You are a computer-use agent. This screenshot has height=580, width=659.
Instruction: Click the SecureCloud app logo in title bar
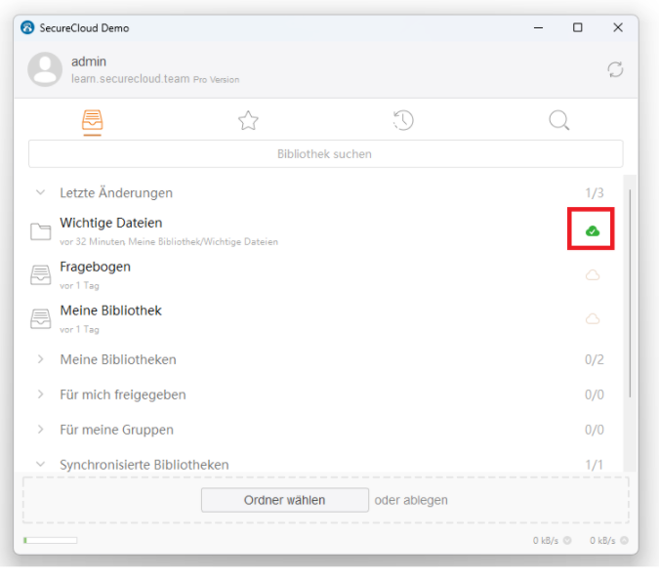click(27, 27)
